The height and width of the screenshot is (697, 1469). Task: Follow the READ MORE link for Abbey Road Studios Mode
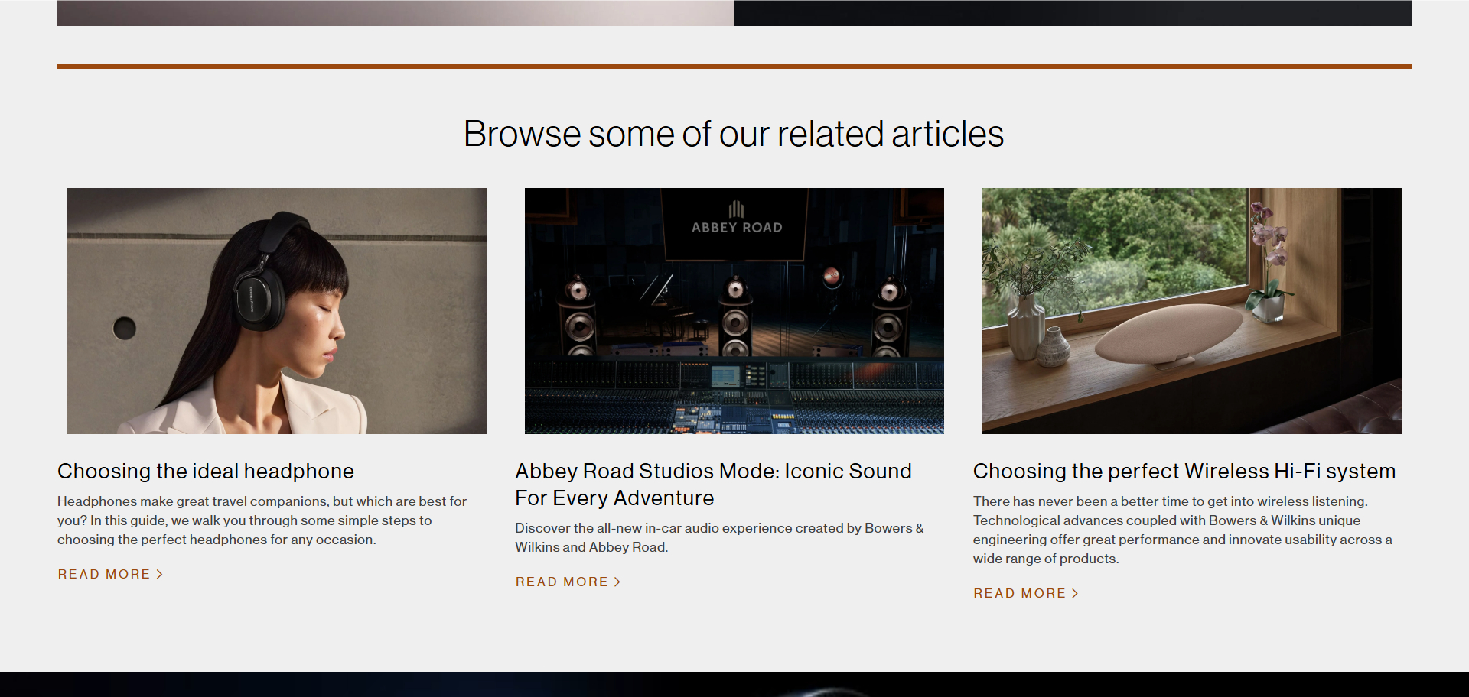click(x=562, y=582)
